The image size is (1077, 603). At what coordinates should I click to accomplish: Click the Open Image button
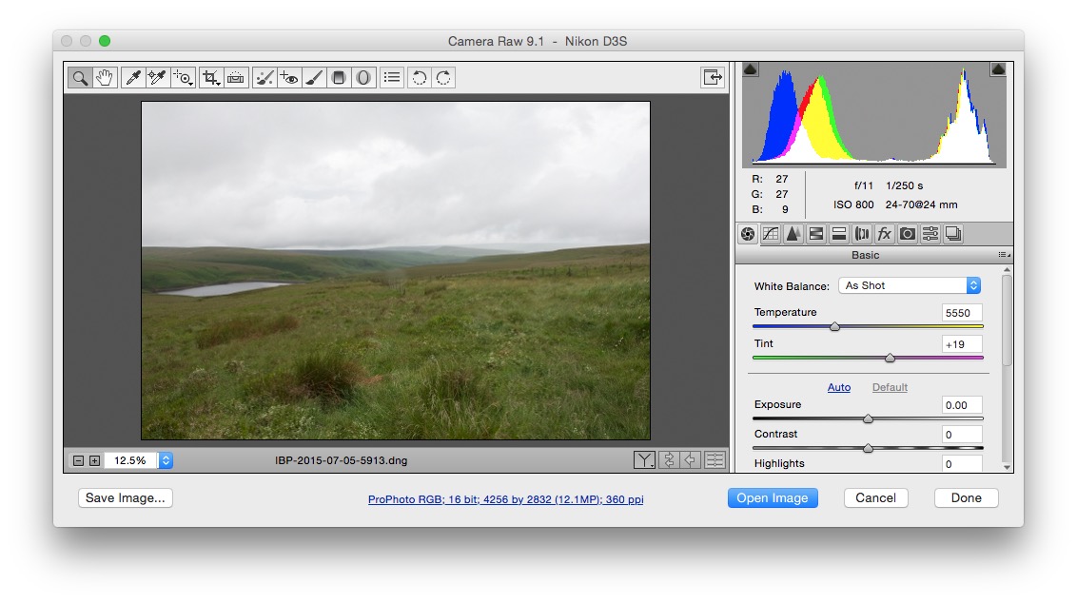[773, 498]
